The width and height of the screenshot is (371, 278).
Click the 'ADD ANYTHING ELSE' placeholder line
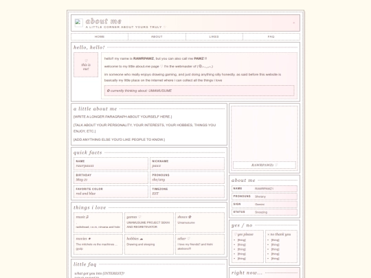119,139
